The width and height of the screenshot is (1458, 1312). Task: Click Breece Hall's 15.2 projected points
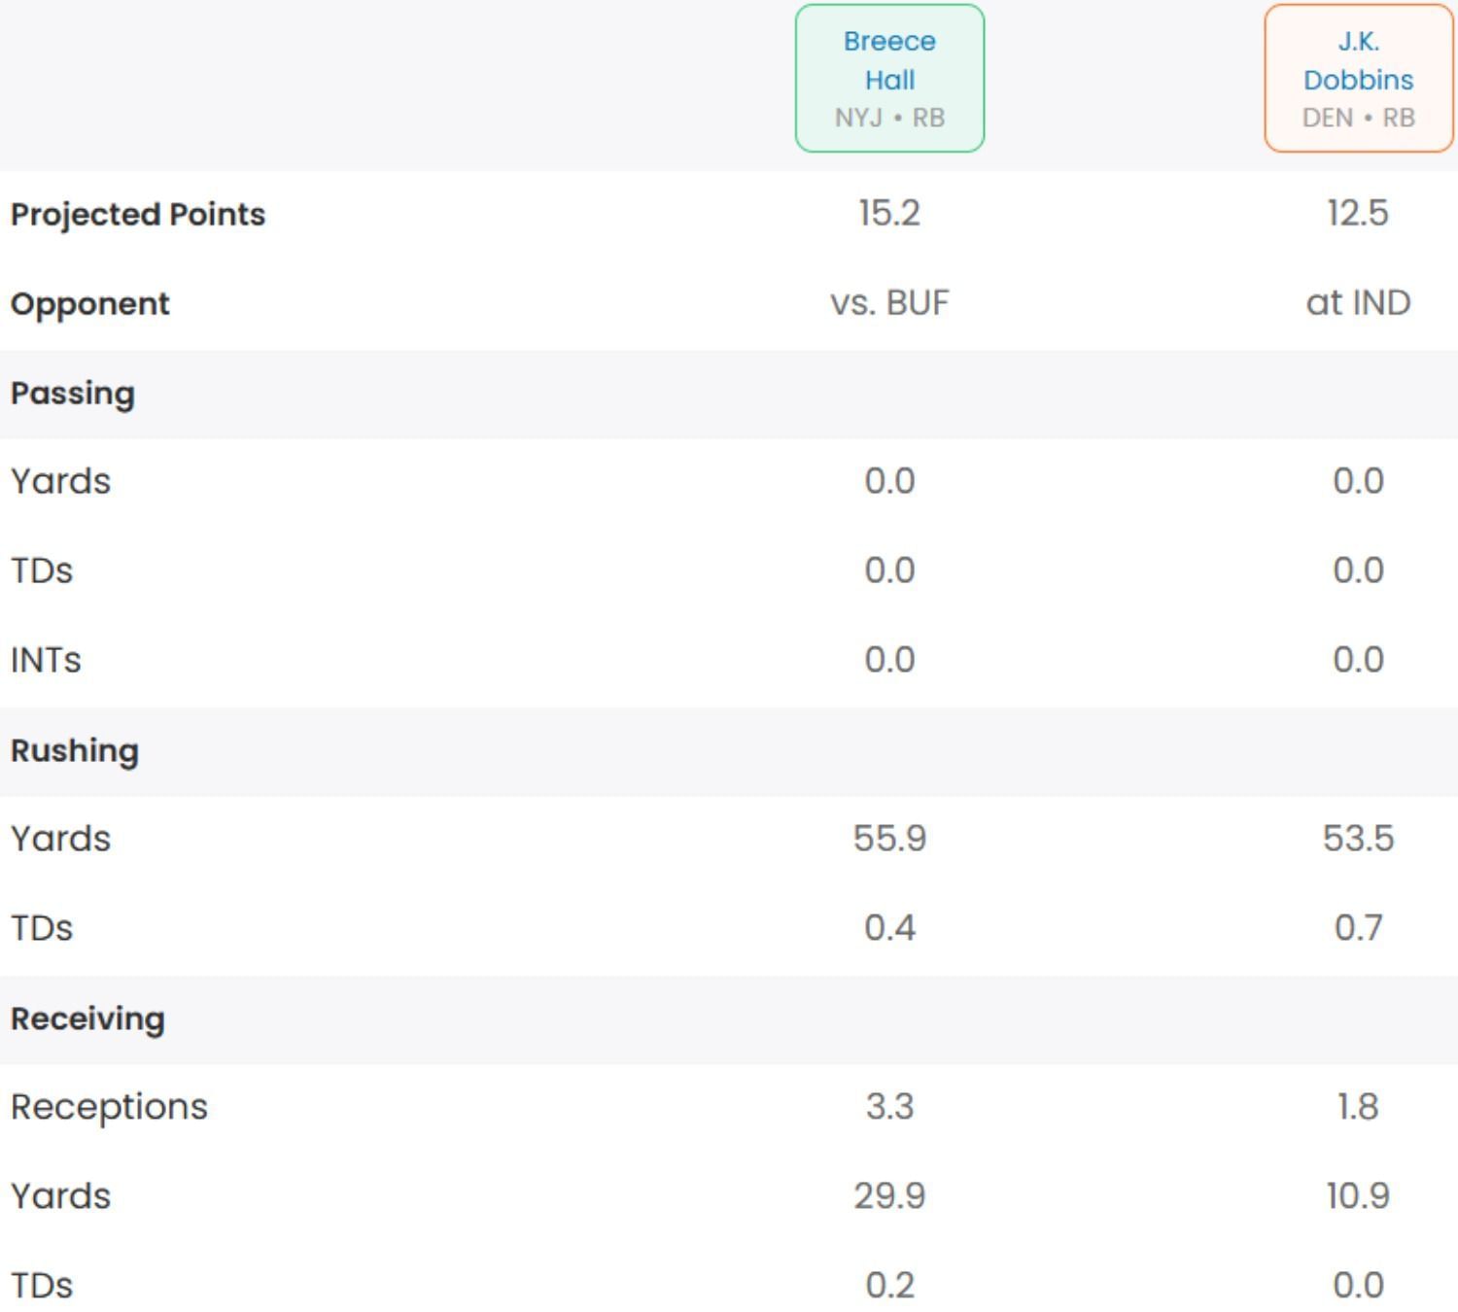pyautogui.click(x=889, y=213)
